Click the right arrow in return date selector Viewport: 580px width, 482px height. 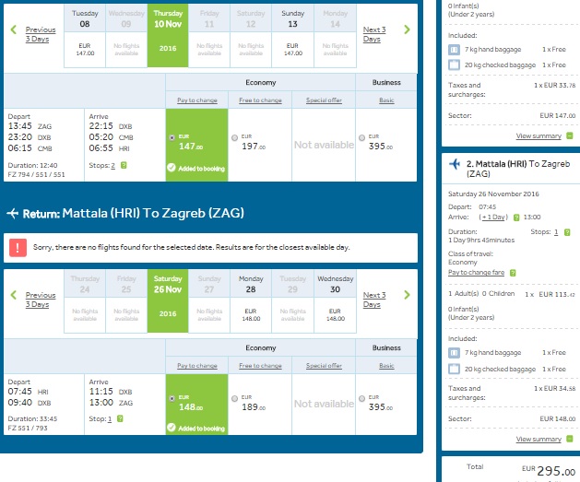408,296
